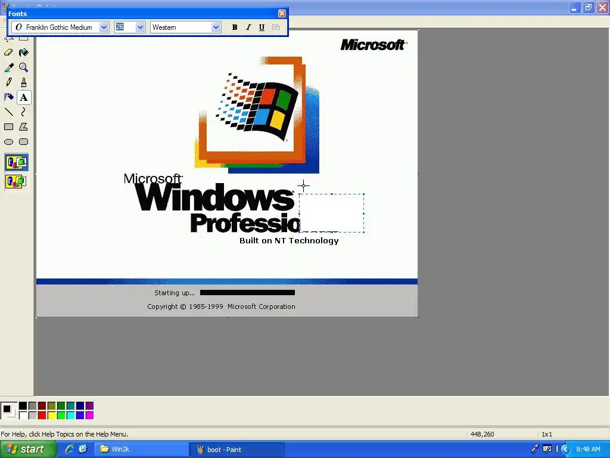Click the boot - Paint taskbar button
Image resolution: width=610 pixels, height=458 pixels.
click(x=237, y=449)
